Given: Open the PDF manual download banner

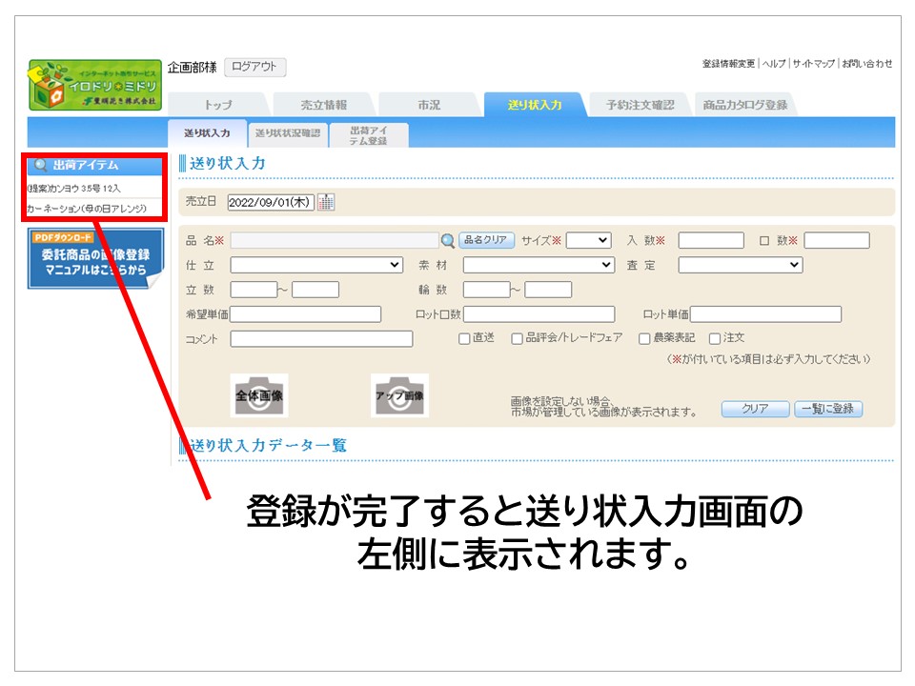Looking at the screenshot, I should pyautogui.click(x=94, y=258).
